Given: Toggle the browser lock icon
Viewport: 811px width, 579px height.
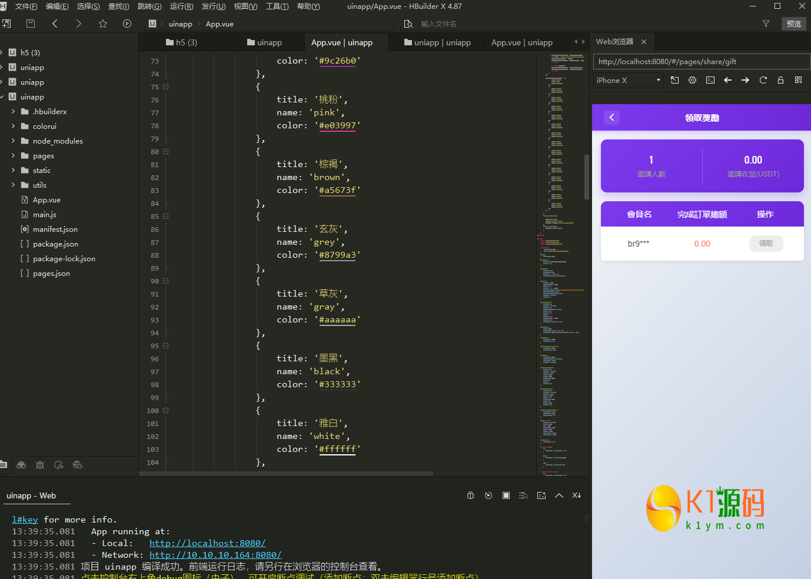Looking at the screenshot, I should (780, 80).
